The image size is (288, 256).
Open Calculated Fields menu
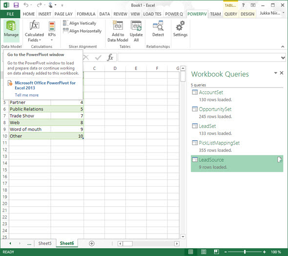[x=34, y=31]
